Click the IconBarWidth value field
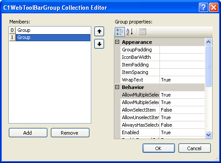The height and width of the screenshot is (163, 221). pos(182,57)
